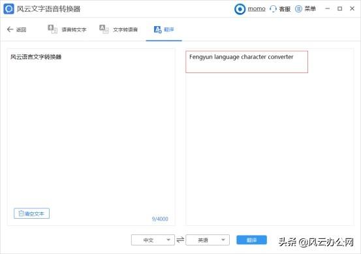This screenshot has height=254, width=361.
Task: Open the momo user avatar
Action: 240,9
